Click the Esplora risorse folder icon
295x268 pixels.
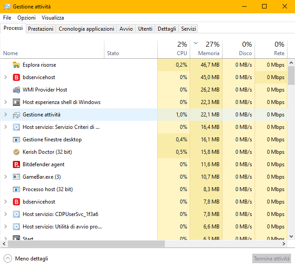pyautogui.click(x=16, y=65)
